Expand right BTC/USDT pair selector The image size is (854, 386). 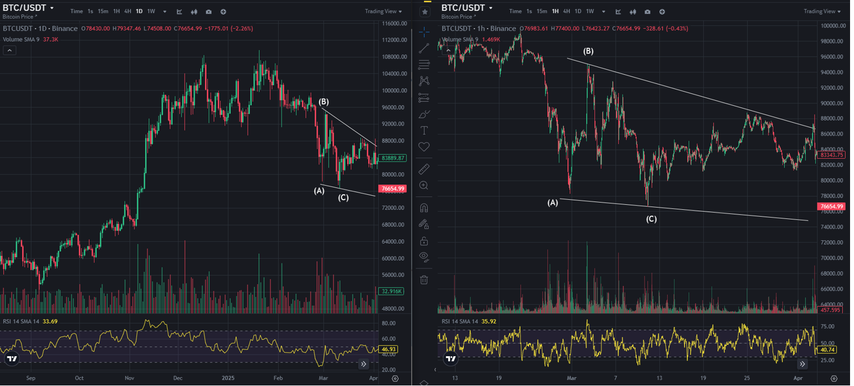pos(491,8)
